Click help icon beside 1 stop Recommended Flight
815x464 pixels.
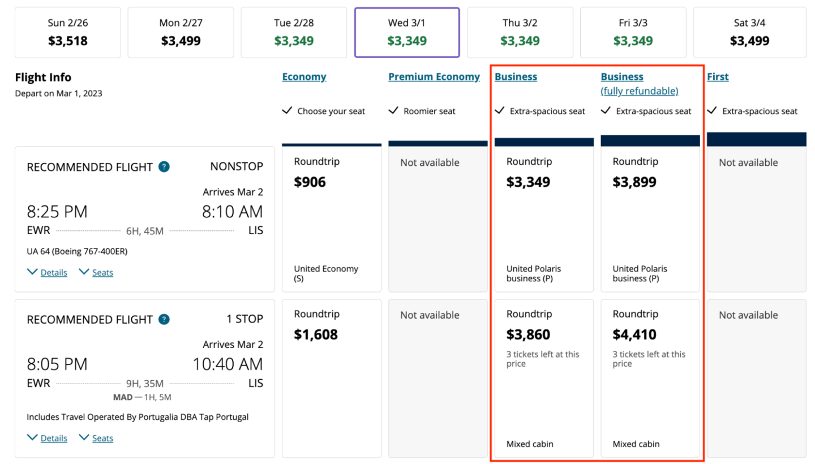click(164, 319)
